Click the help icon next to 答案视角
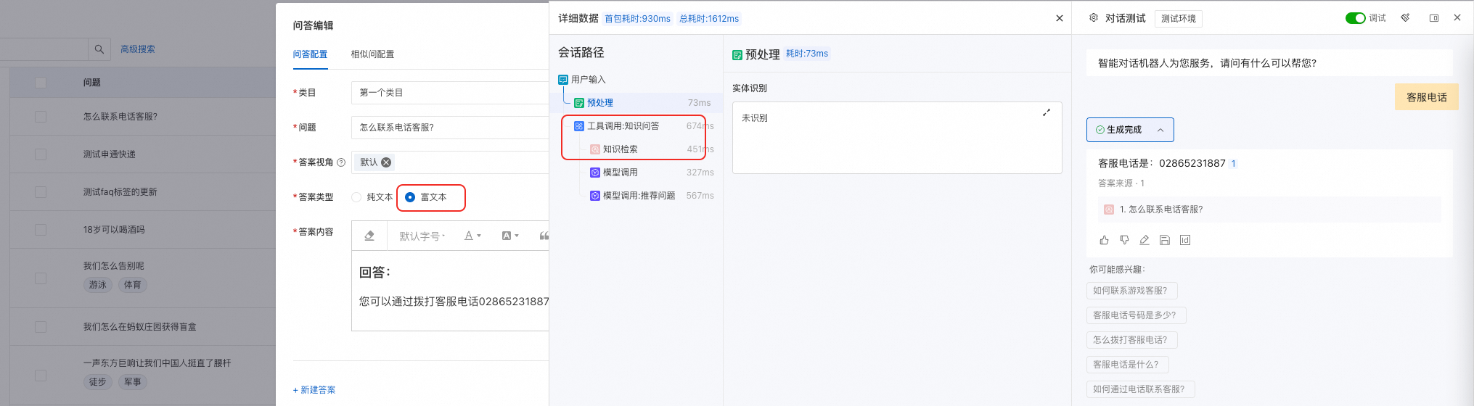This screenshot has height=406, width=1474. click(341, 162)
